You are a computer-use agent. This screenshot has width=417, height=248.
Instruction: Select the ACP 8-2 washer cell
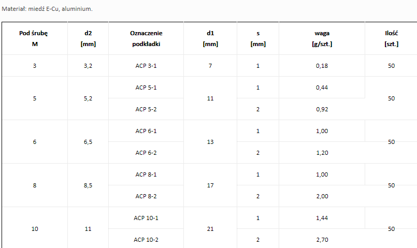pyautogui.click(x=146, y=196)
